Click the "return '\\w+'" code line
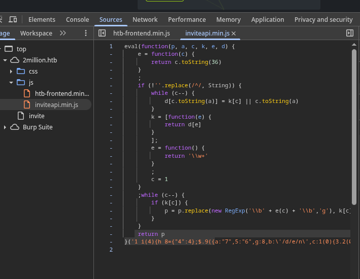Viewport: 360px width, 279px height. 186,156
